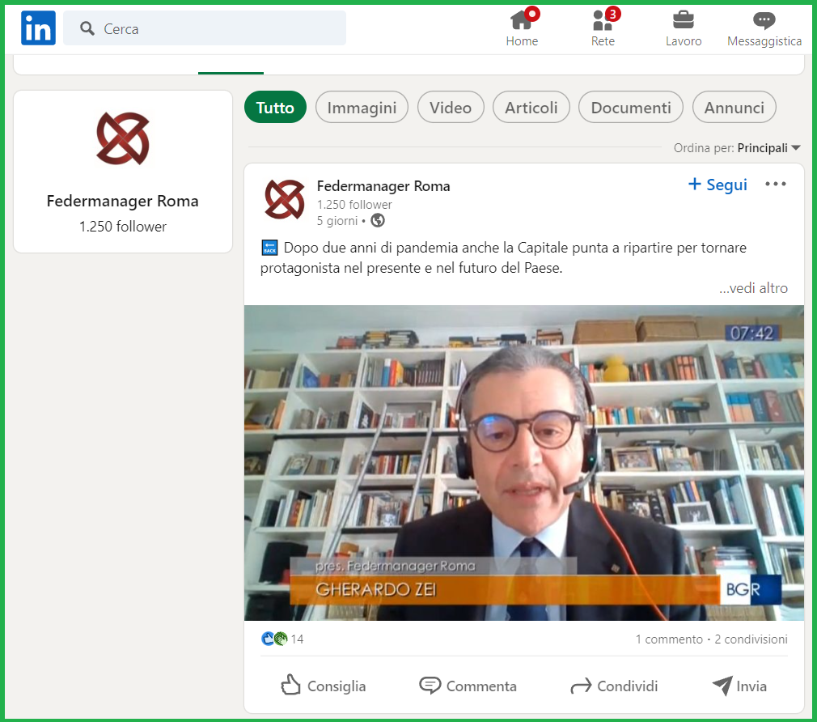Expand post text with vedi altro
Viewport: 817px width, 722px height.
tap(753, 288)
